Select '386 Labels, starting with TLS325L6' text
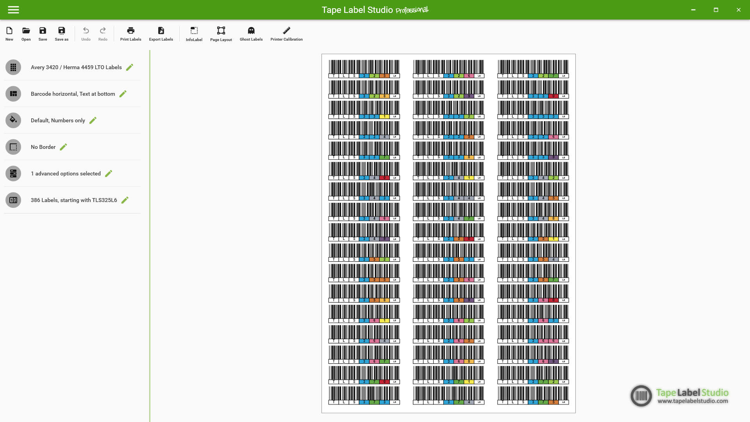This screenshot has height=422, width=750. click(74, 200)
